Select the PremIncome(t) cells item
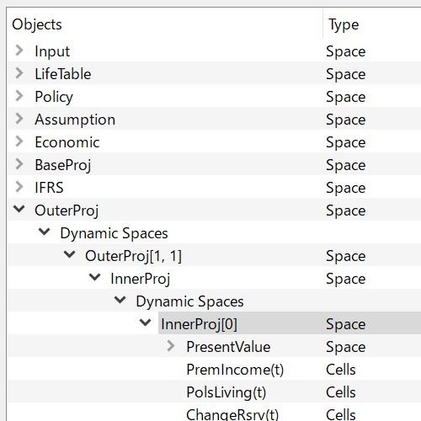 (235, 370)
